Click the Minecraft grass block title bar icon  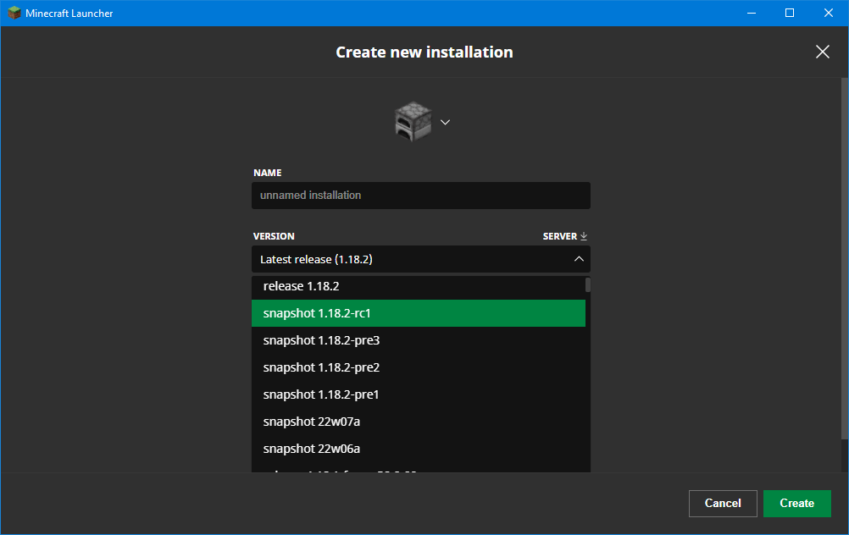point(14,13)
